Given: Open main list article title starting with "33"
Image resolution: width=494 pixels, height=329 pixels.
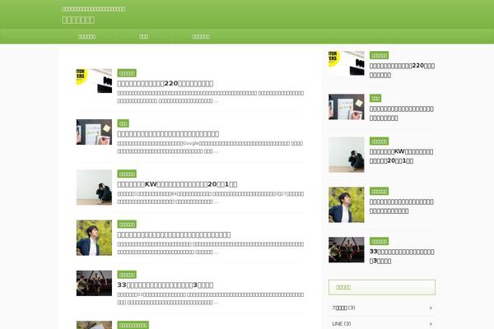Looking at the screenshot, I should pos(165,285).
